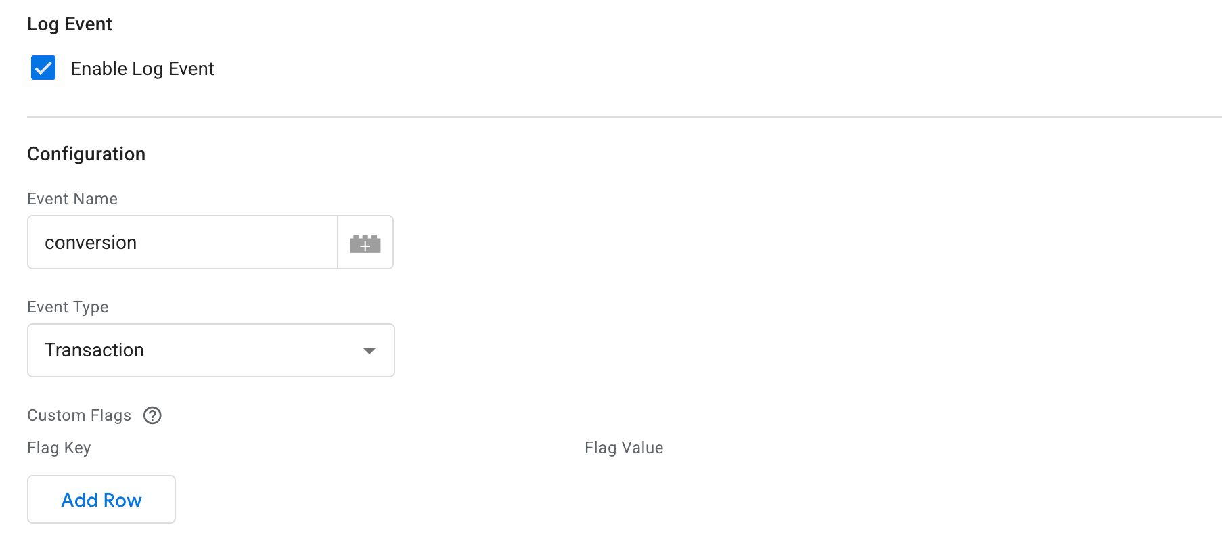Click the brick variable-insert icon beside Event Name
This screenshot has width=1222, height=556.
(365, 242)
